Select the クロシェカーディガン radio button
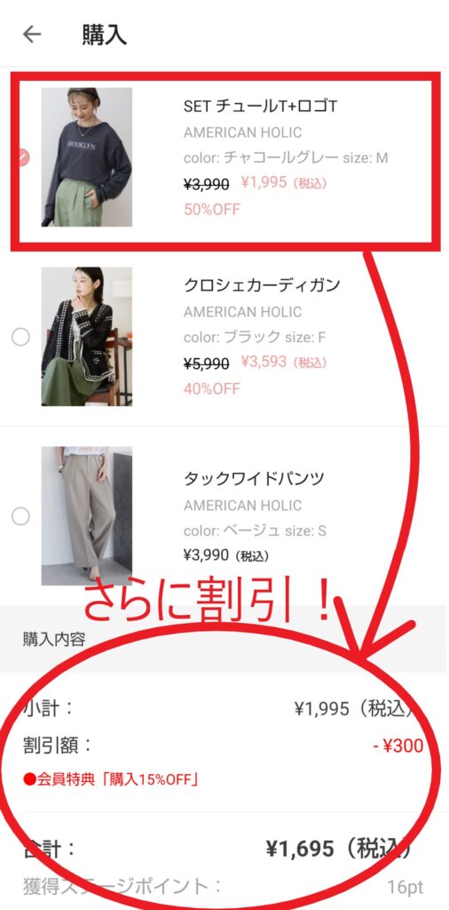This screenshot has height=910, width=449. click(x=21, y=337)
